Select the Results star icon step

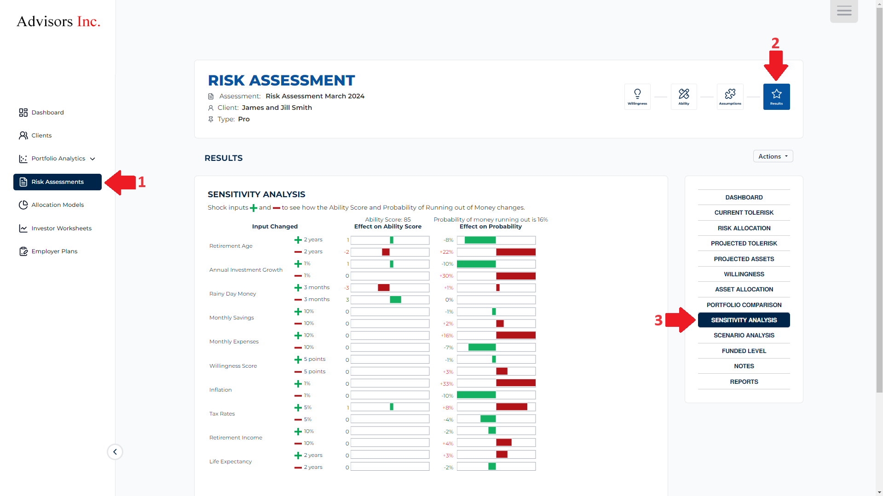(x=776, y=97)
